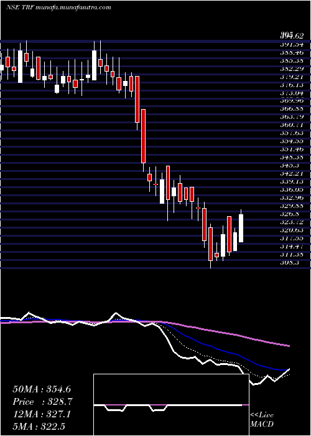Click the 376.13 price axis label
The height and width of the screenshot is (436, 311).
(292, 85)
